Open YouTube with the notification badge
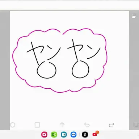This screenshot has height=139, width=139. pos(95,134)
